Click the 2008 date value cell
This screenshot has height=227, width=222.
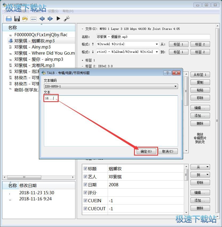(x=146, y=185)
